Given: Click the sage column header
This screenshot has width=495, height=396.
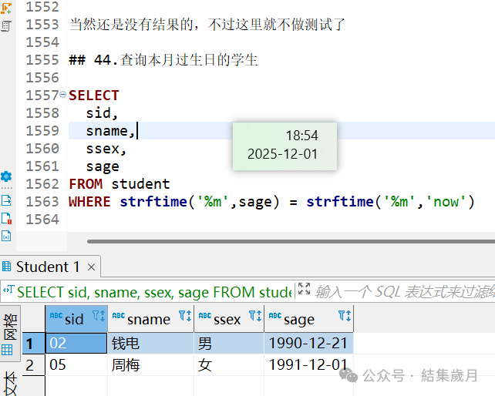Looking at the screenshot, I should click(308, 319).
